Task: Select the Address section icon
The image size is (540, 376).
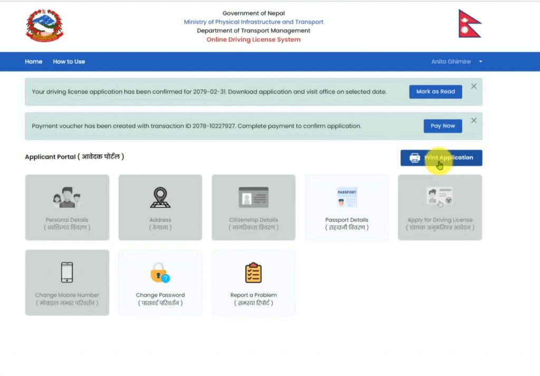Action: tap(160, 197)
